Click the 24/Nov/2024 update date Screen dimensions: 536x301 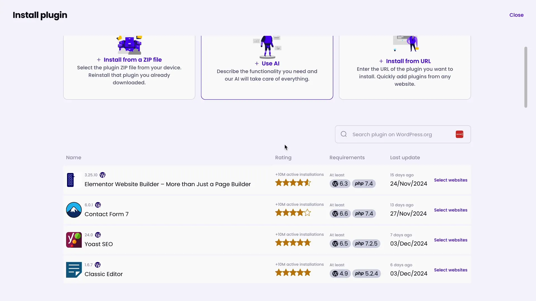pyautogui.click(x=409, y=184)
